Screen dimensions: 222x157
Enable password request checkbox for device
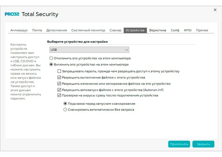pos(59,71)
